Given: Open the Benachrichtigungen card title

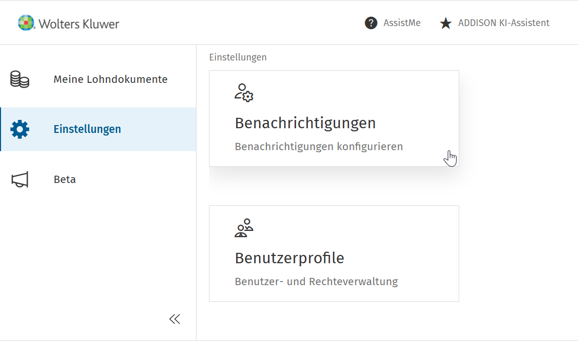Looking at the screenshot, I should [305, 123].
